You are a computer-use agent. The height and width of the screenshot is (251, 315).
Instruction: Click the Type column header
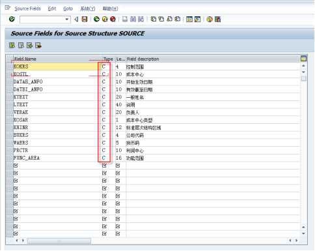(108, 59)
